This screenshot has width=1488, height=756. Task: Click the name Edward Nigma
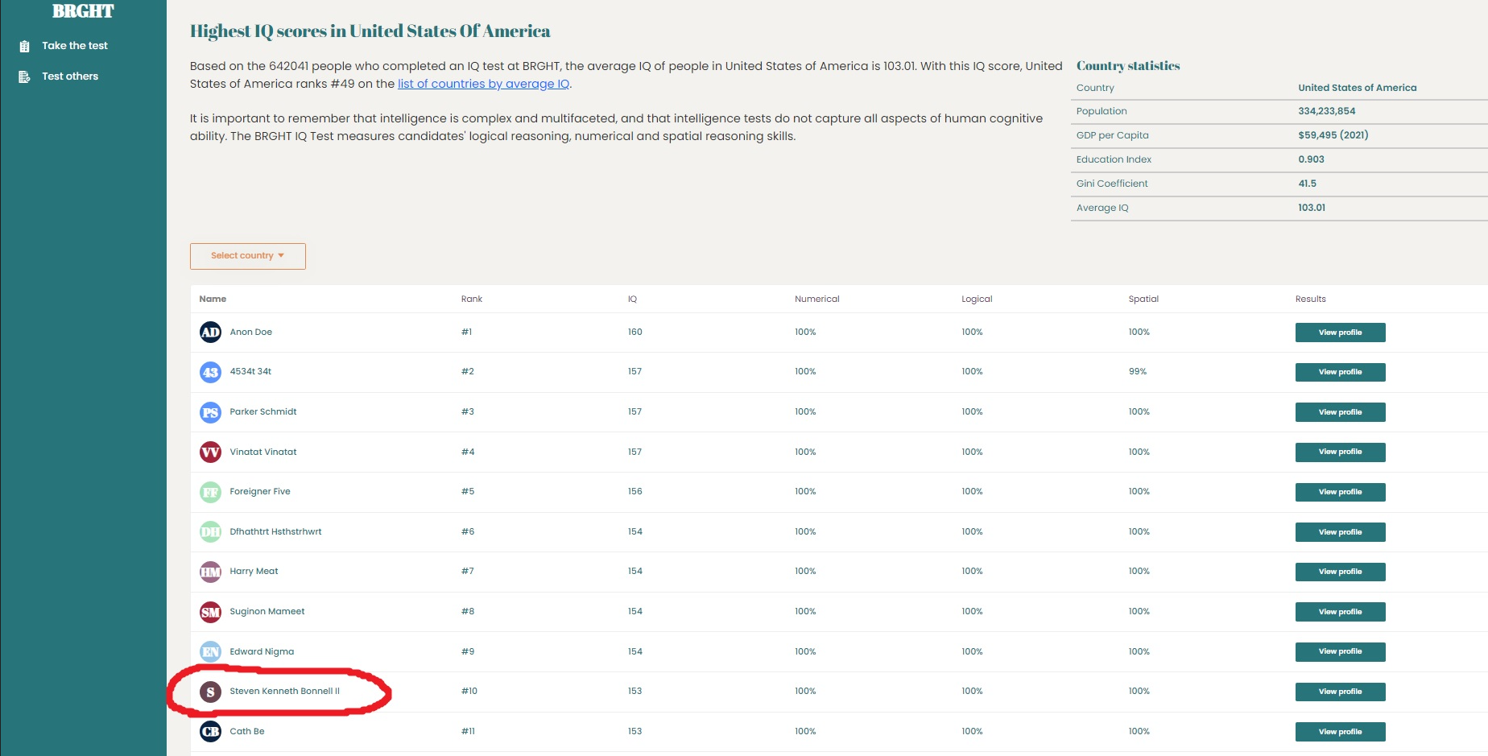tap(262, 651)
